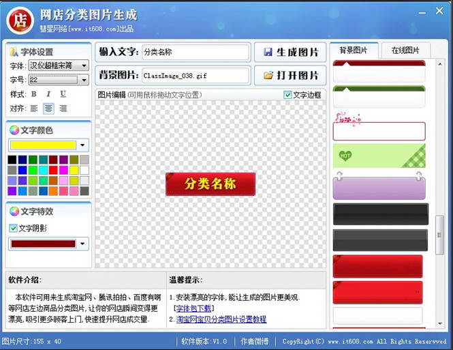Screen dimensions: 453x350
Task: Click the 作者微博 status bar link
Action: (x=254, y=341)
